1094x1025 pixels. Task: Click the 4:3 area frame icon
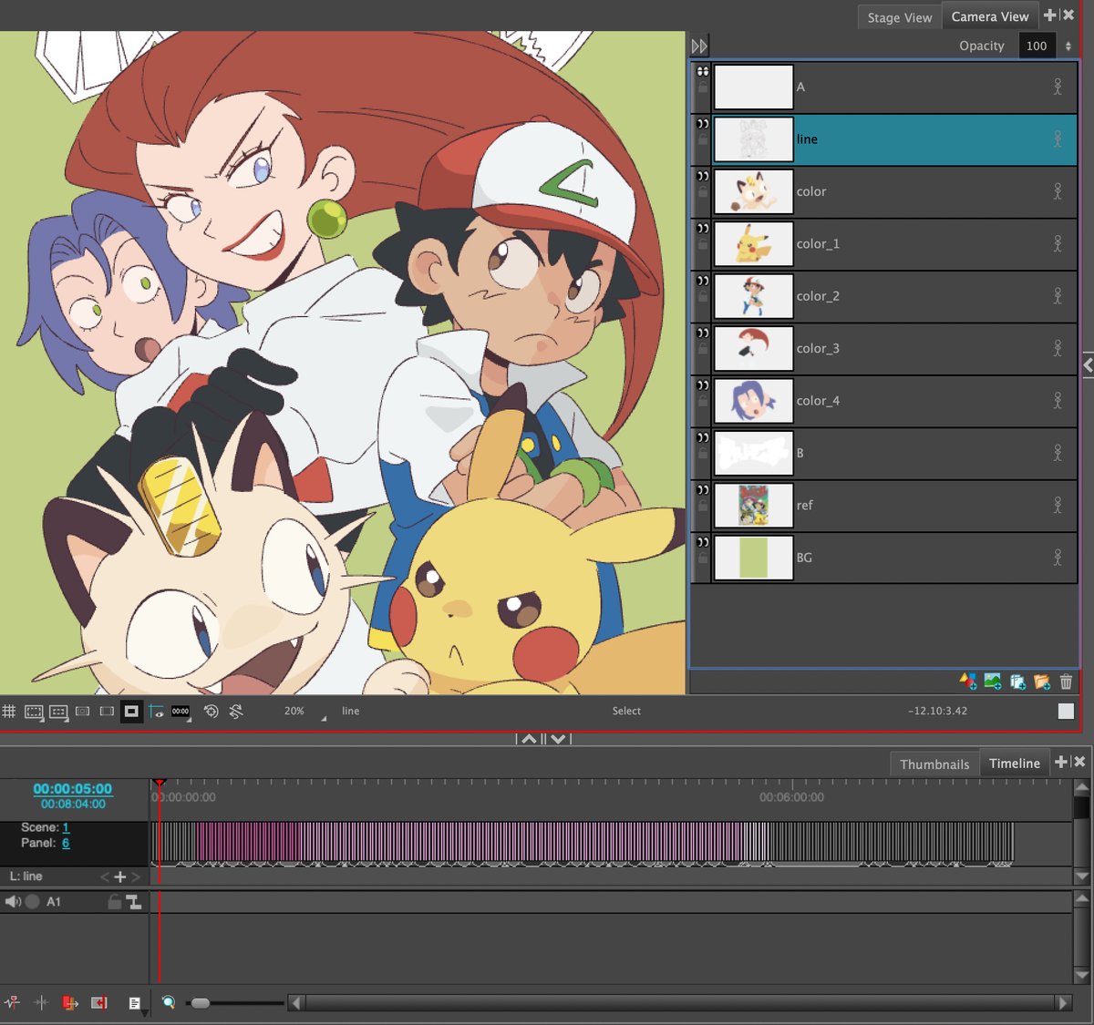(x=83, y=711)
